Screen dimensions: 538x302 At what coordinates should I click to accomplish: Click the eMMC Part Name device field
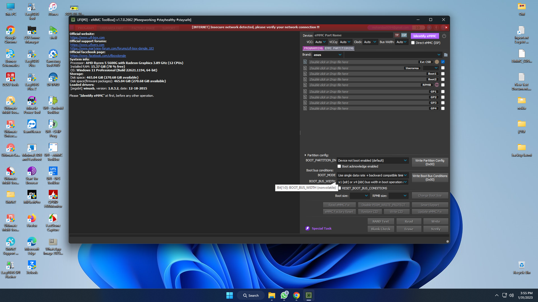coord(353,35)
